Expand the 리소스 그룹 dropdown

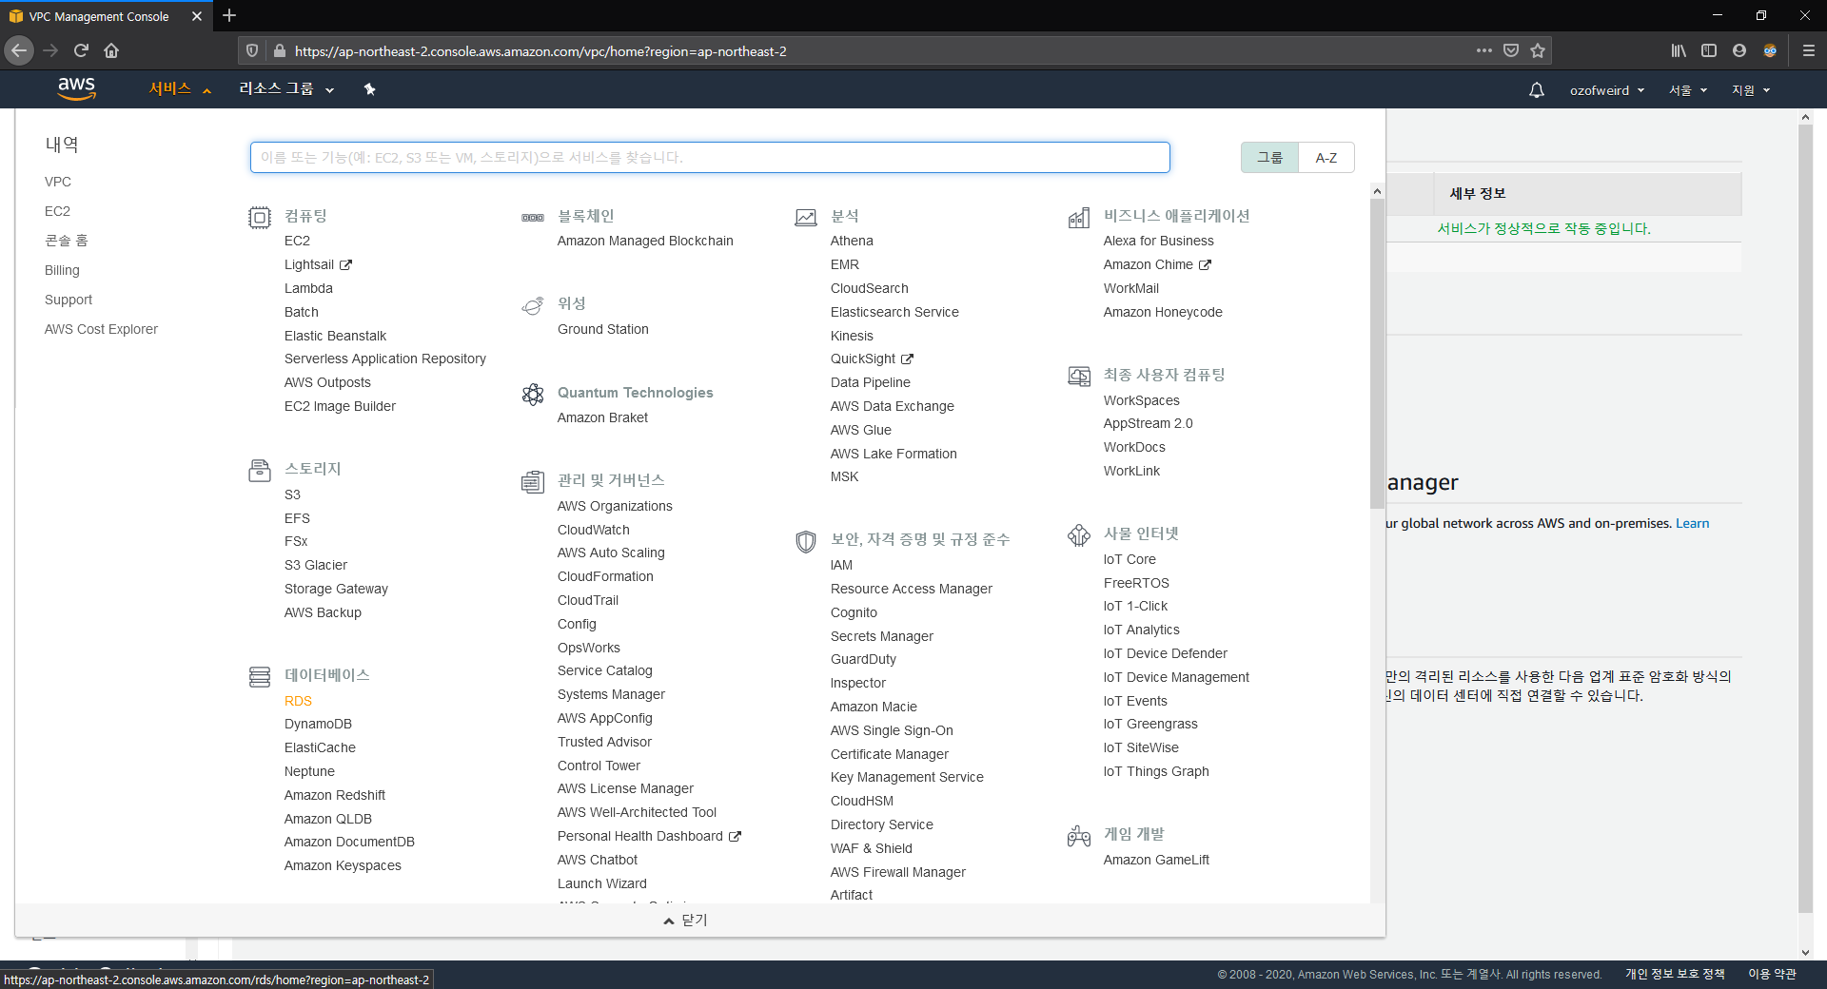click(286, 89)
